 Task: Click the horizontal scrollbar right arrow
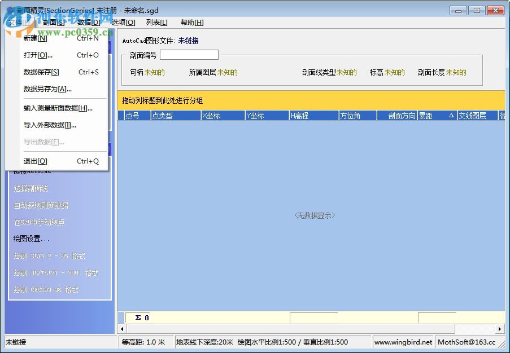(x=500, y=329)
